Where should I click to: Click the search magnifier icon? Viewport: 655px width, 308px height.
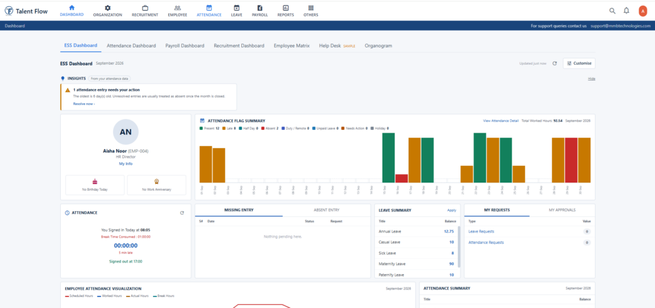(x=612, y=11)
